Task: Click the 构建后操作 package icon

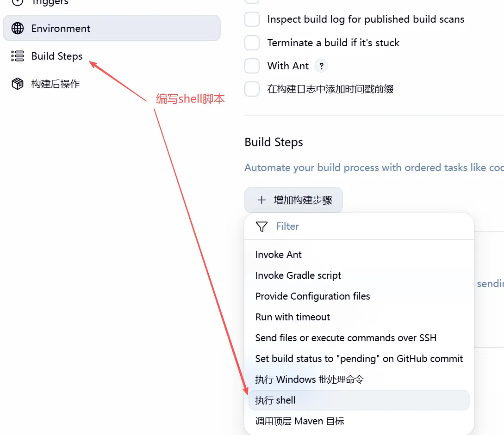Action: coord(18,84)
